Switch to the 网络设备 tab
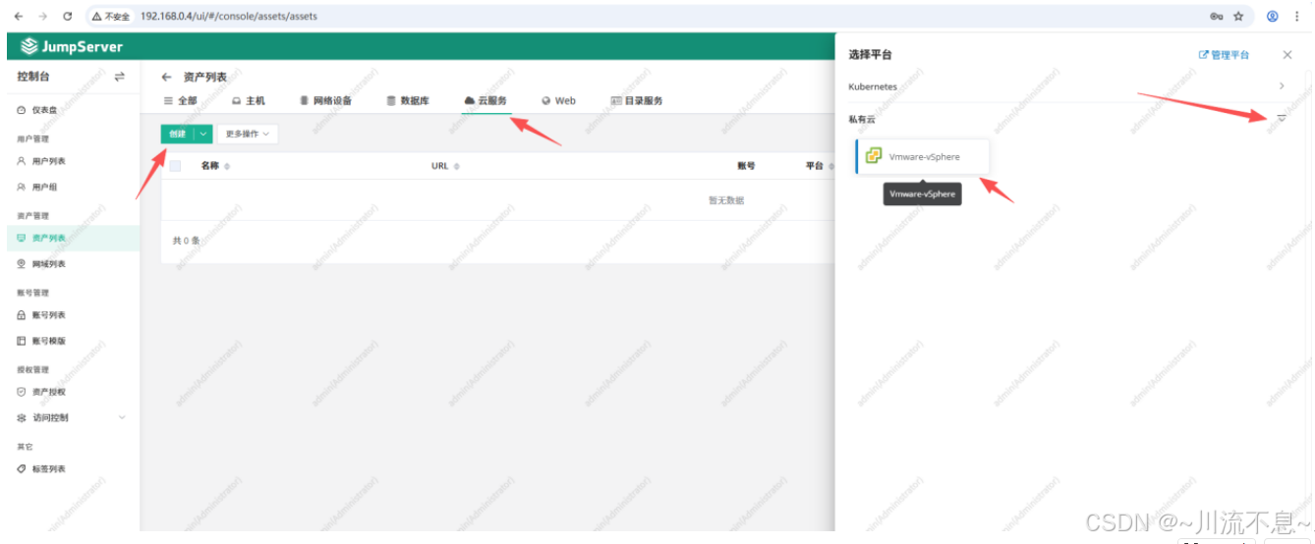Viewport: 1315px width, 544px height. (x=325, y=100)
